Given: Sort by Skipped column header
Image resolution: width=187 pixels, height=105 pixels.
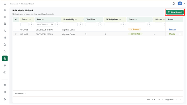Looking at the screenshot, I should [x=160, y=19].
